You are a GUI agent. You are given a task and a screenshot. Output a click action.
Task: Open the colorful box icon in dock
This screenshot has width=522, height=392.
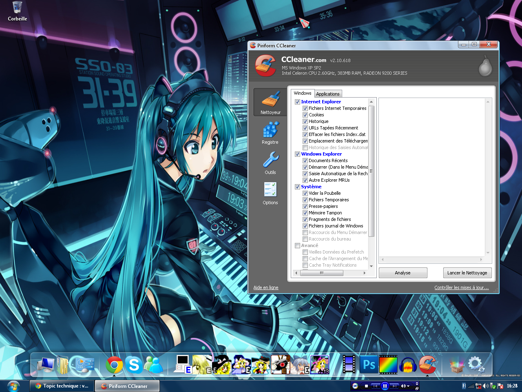[x=456, y=365]
